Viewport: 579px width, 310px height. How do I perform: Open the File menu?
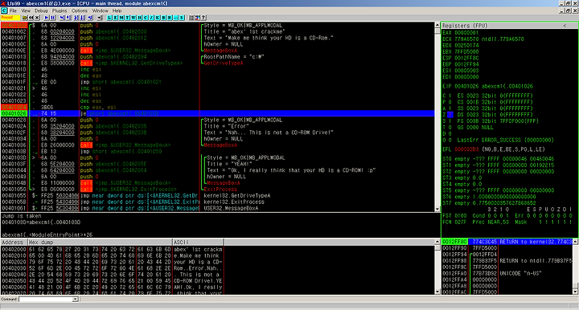click(x=14, y=10)
